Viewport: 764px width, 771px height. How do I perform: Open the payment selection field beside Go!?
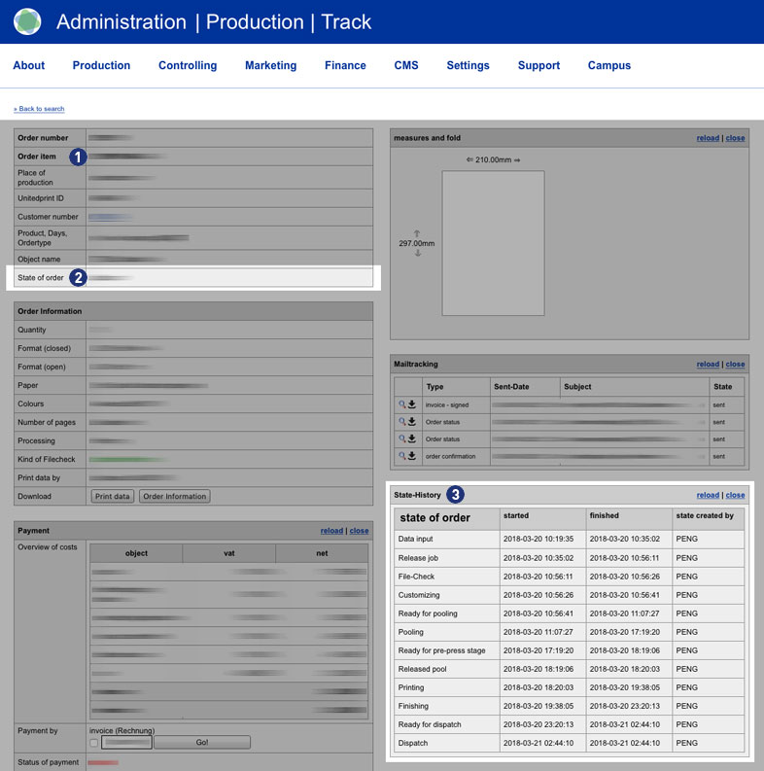(126, 743)
